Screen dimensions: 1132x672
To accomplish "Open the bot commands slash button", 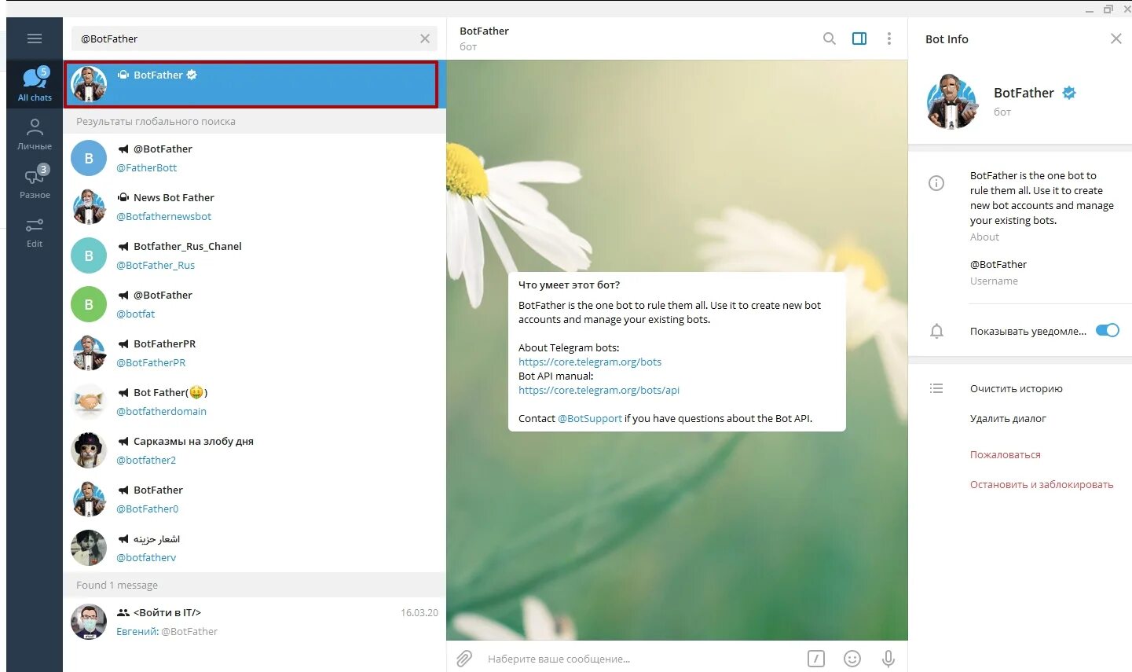I will click(816, 659).
